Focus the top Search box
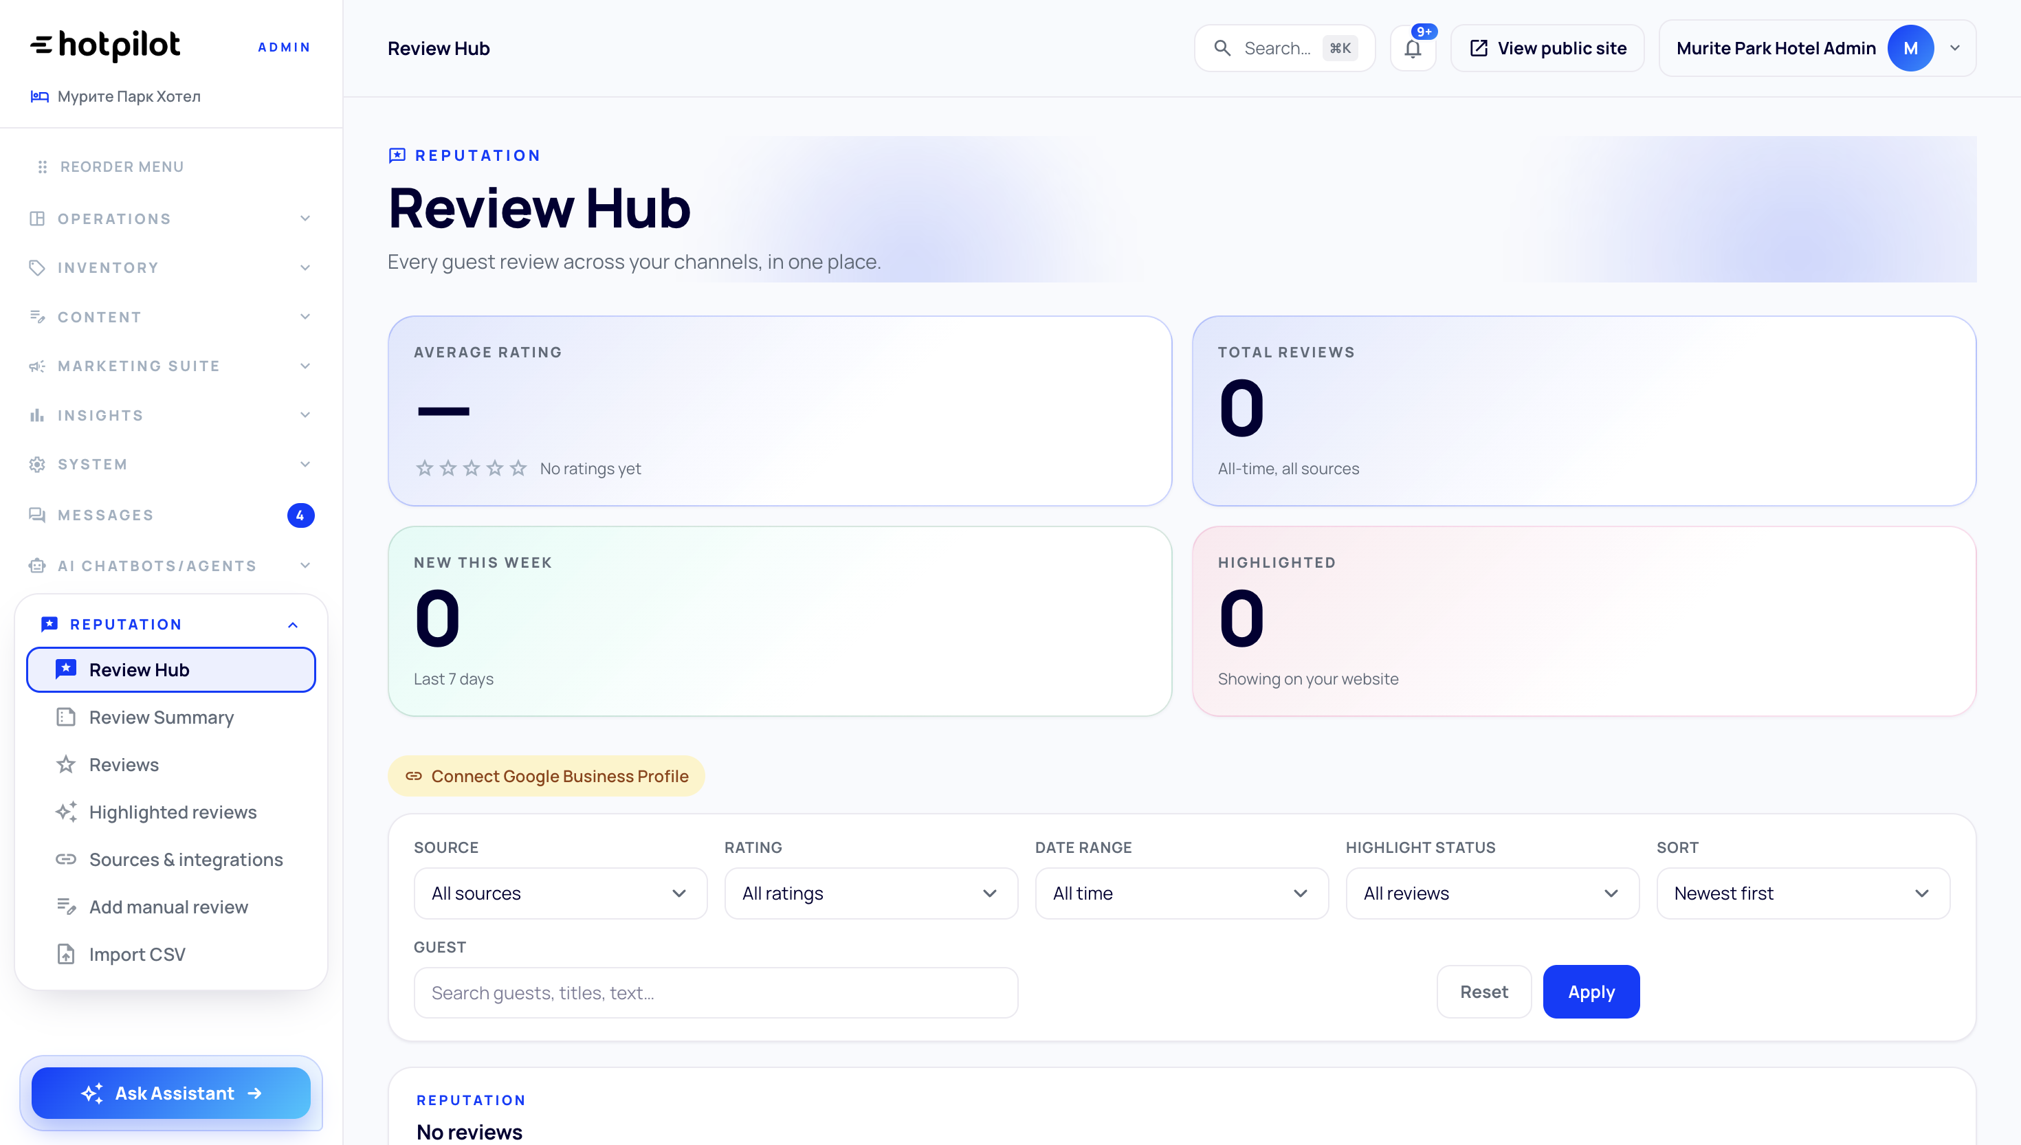 1284,48
